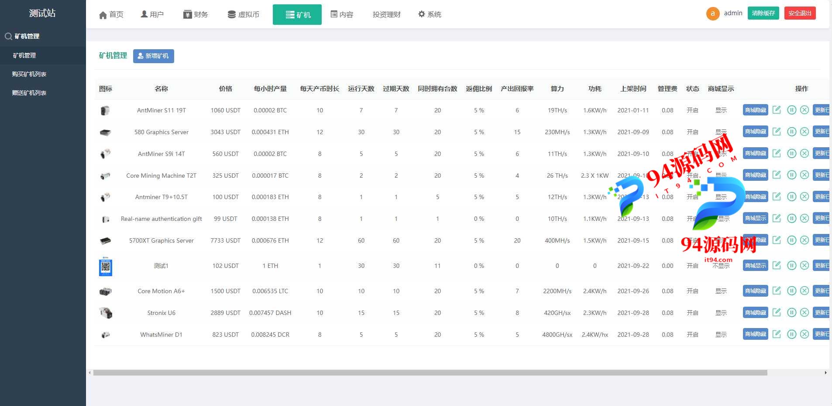The height and width of the screenshot is (406, 832).
Task: Toggle 商城隐藏 for WhatsMiner D1
Action: coord(755,334)
